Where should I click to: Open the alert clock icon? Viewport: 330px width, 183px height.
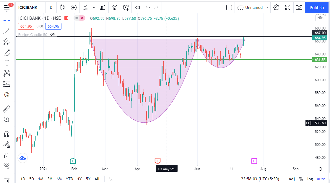(126, 7)
